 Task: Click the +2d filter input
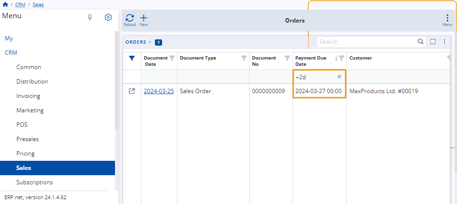pos(315,77)
